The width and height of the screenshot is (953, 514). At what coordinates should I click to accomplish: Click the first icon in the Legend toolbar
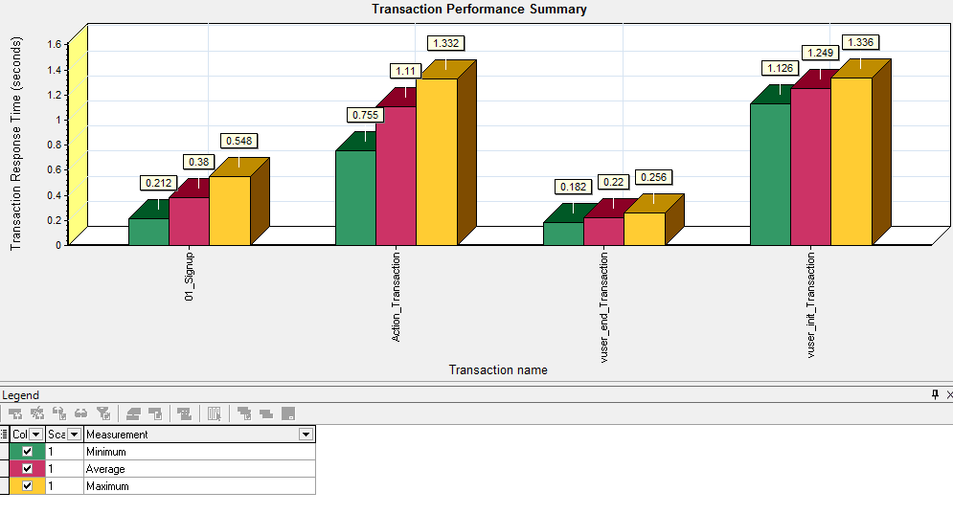click(15, 413)
